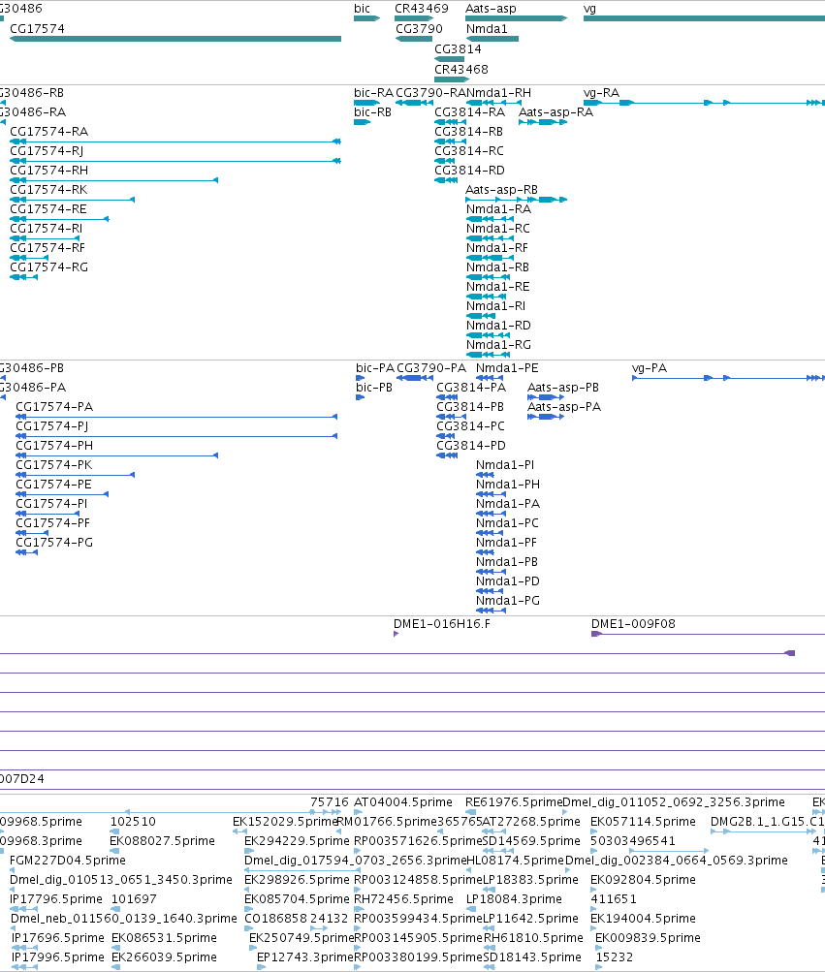Select transcript CG17574-RJ label
The image size is (825, 972).
tap(47, 150)
